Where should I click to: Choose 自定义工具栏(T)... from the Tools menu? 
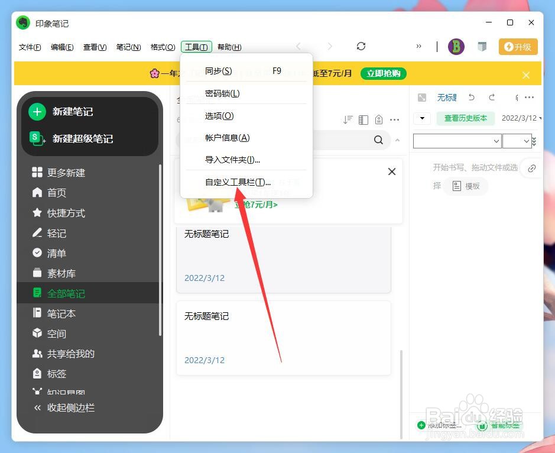[x=246, y=182]
